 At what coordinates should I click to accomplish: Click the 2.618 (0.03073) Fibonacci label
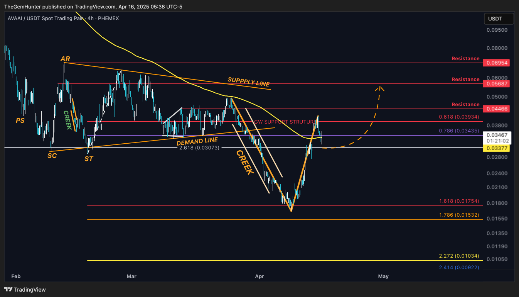click(199, 148)
